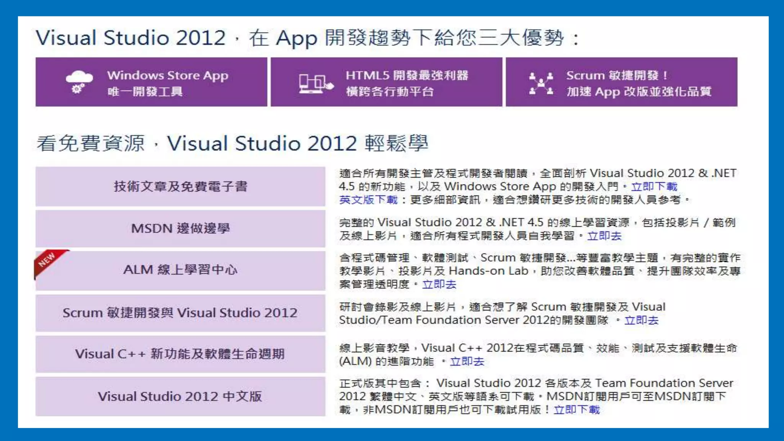
Task: Click the paragraph starting 含程式碼管理
Action: [540, 271]
